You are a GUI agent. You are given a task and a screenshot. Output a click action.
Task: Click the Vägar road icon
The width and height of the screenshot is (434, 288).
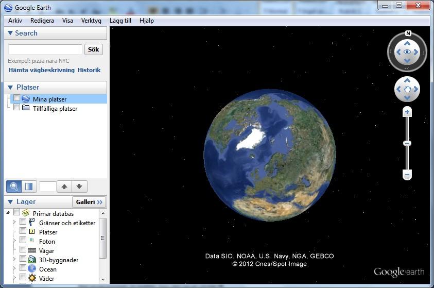(32, 250)
